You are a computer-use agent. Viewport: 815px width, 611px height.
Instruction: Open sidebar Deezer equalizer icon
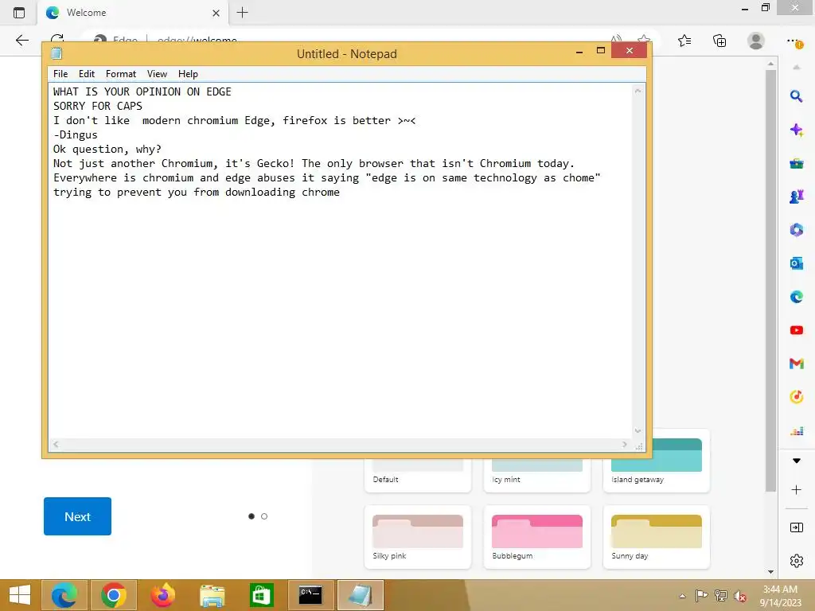[x=796, y=430]
